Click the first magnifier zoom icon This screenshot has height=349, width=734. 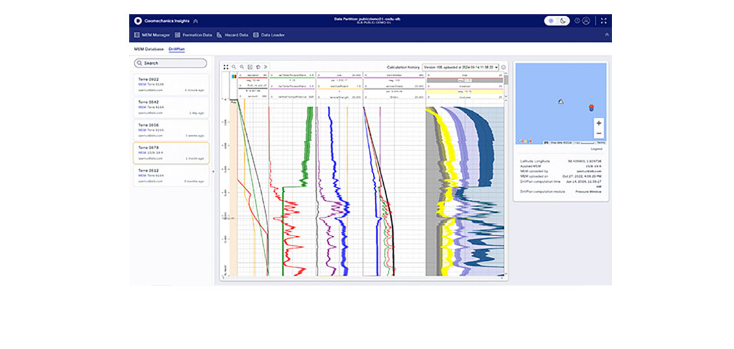coord(234,67)
